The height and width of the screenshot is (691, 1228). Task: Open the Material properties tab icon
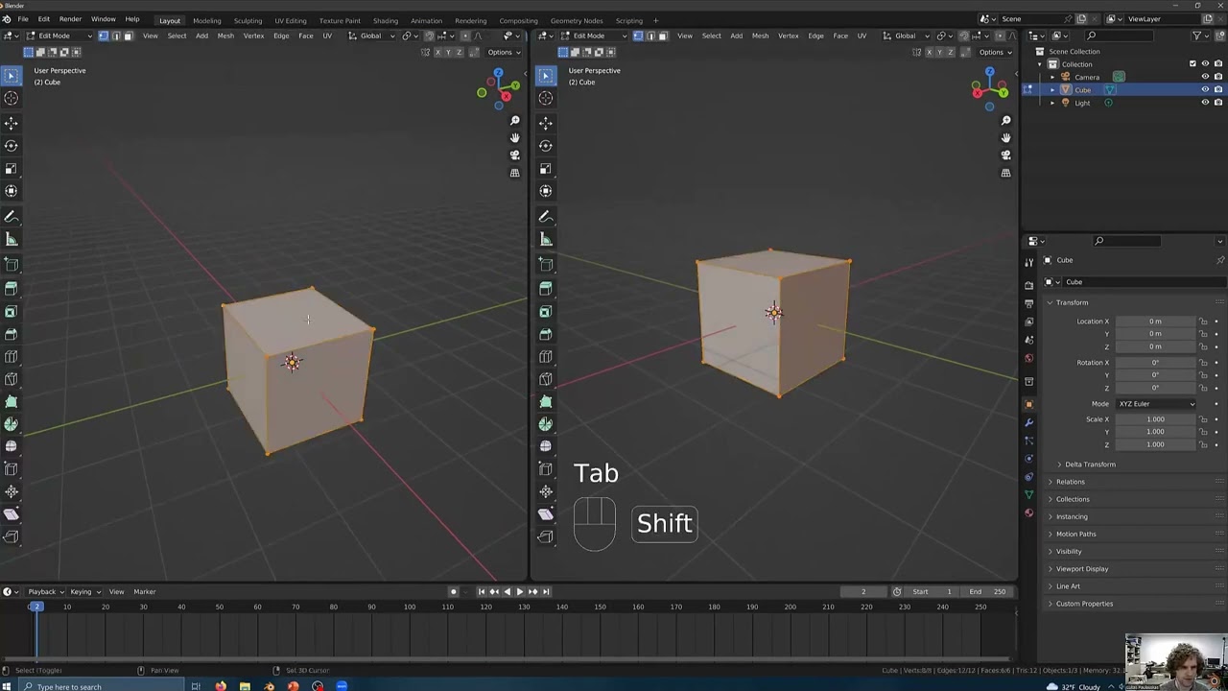[x=1029, y=512]
